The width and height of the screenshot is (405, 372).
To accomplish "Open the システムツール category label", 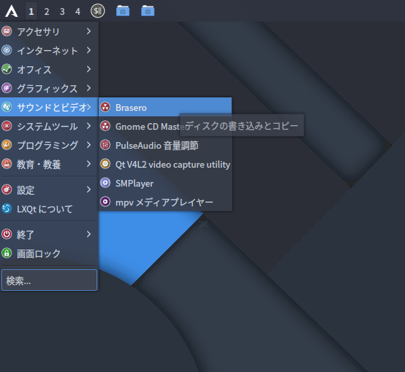I will pyautogui.click(x=47, y=126).
